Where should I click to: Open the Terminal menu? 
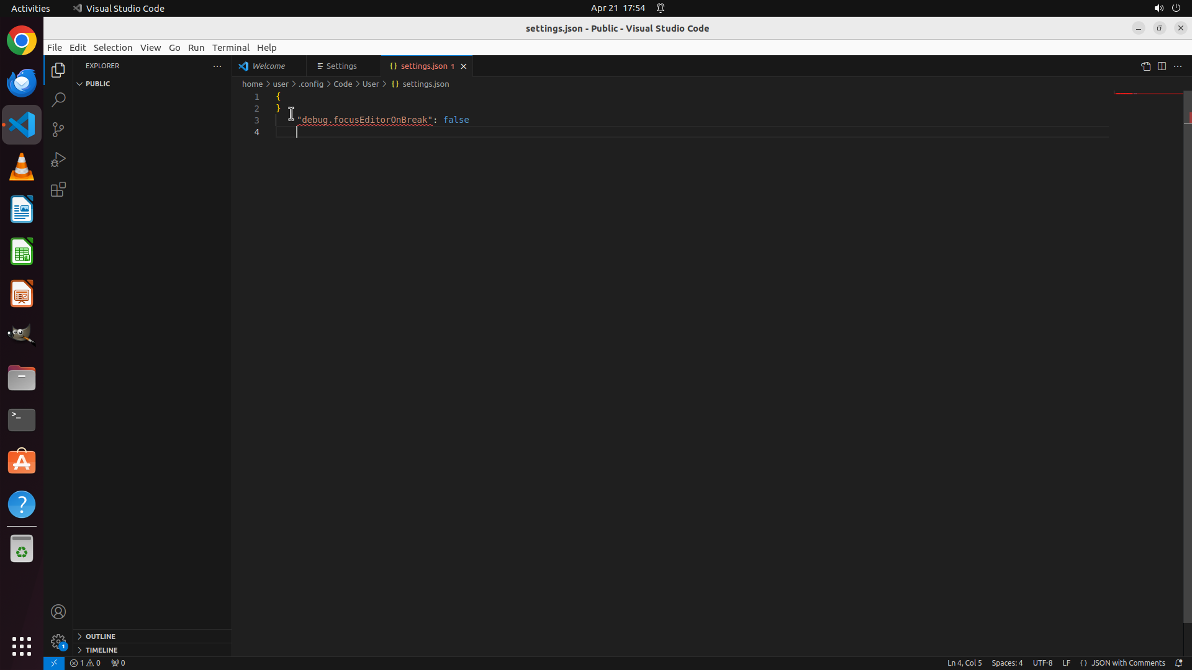[x=230, y=48]
